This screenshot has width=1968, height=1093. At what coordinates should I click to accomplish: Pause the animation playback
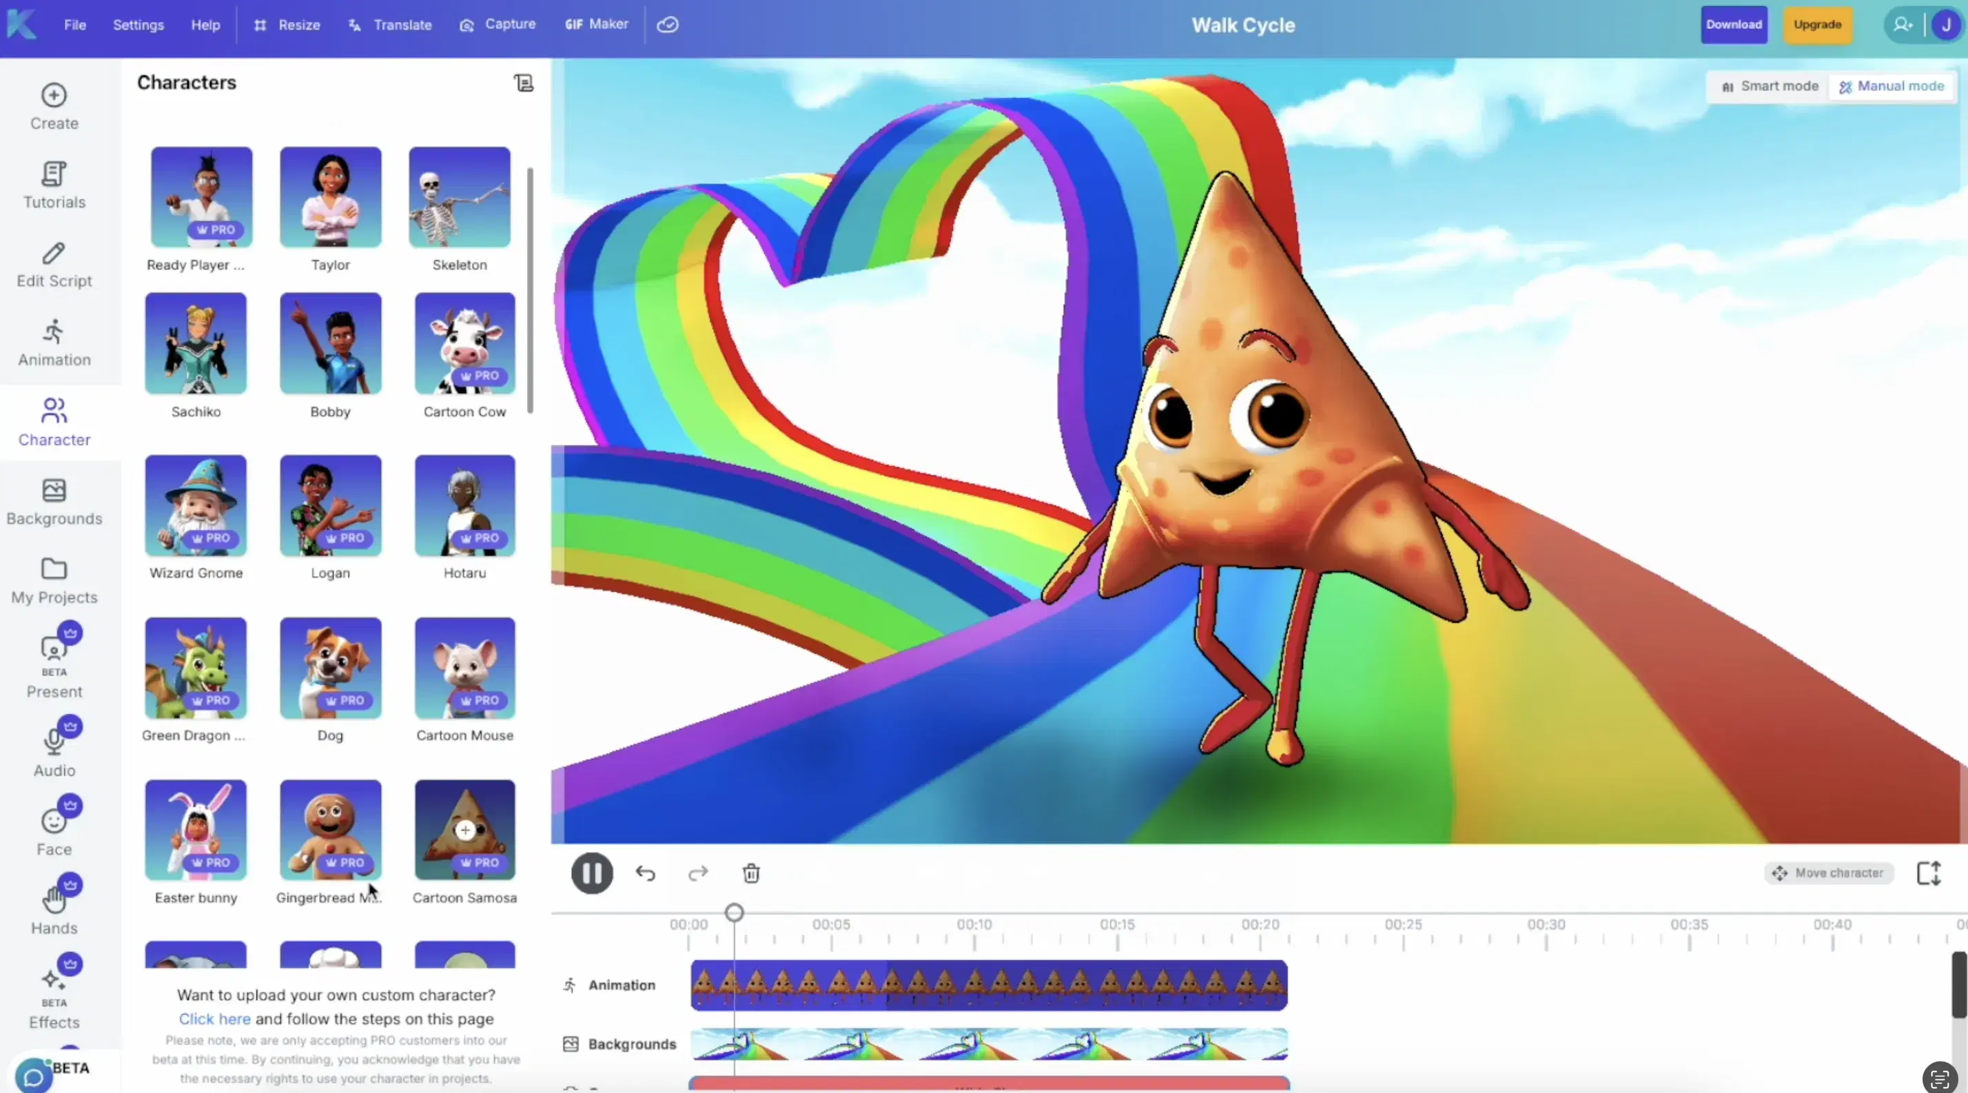point(592,873)
